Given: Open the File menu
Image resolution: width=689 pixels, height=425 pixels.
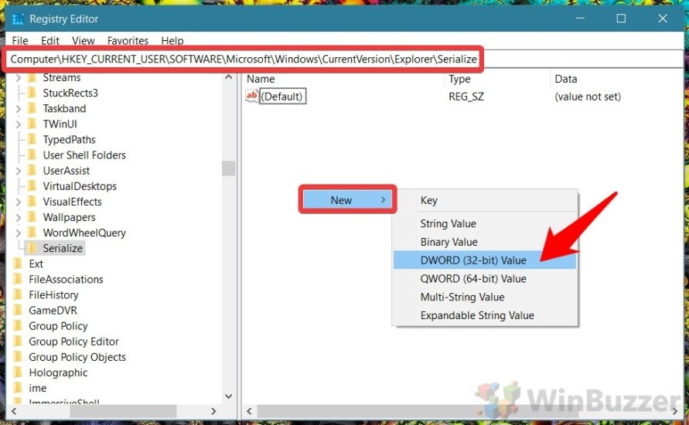Looking at the screenshot, I should click(x=20, y=41).
